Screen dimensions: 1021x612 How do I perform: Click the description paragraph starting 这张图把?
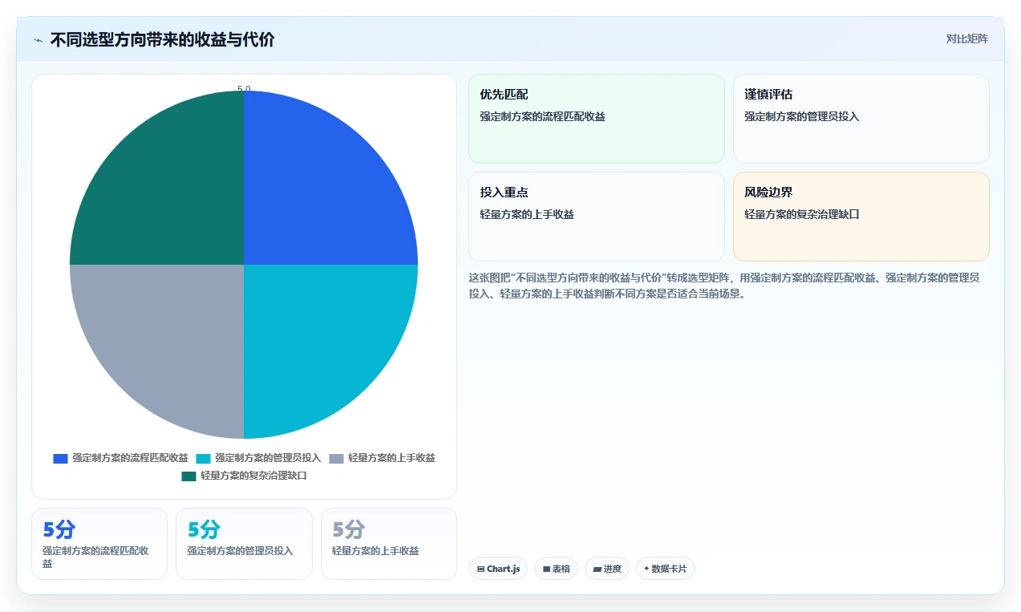click(x=724, y=286)
